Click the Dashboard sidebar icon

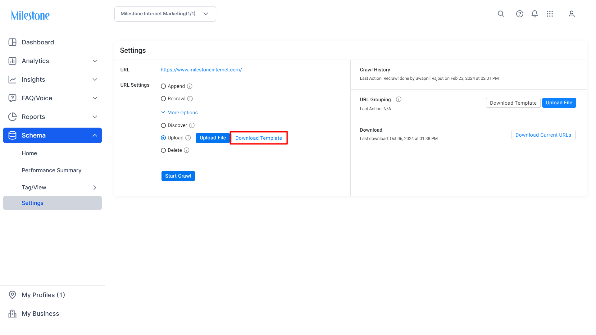12,42
